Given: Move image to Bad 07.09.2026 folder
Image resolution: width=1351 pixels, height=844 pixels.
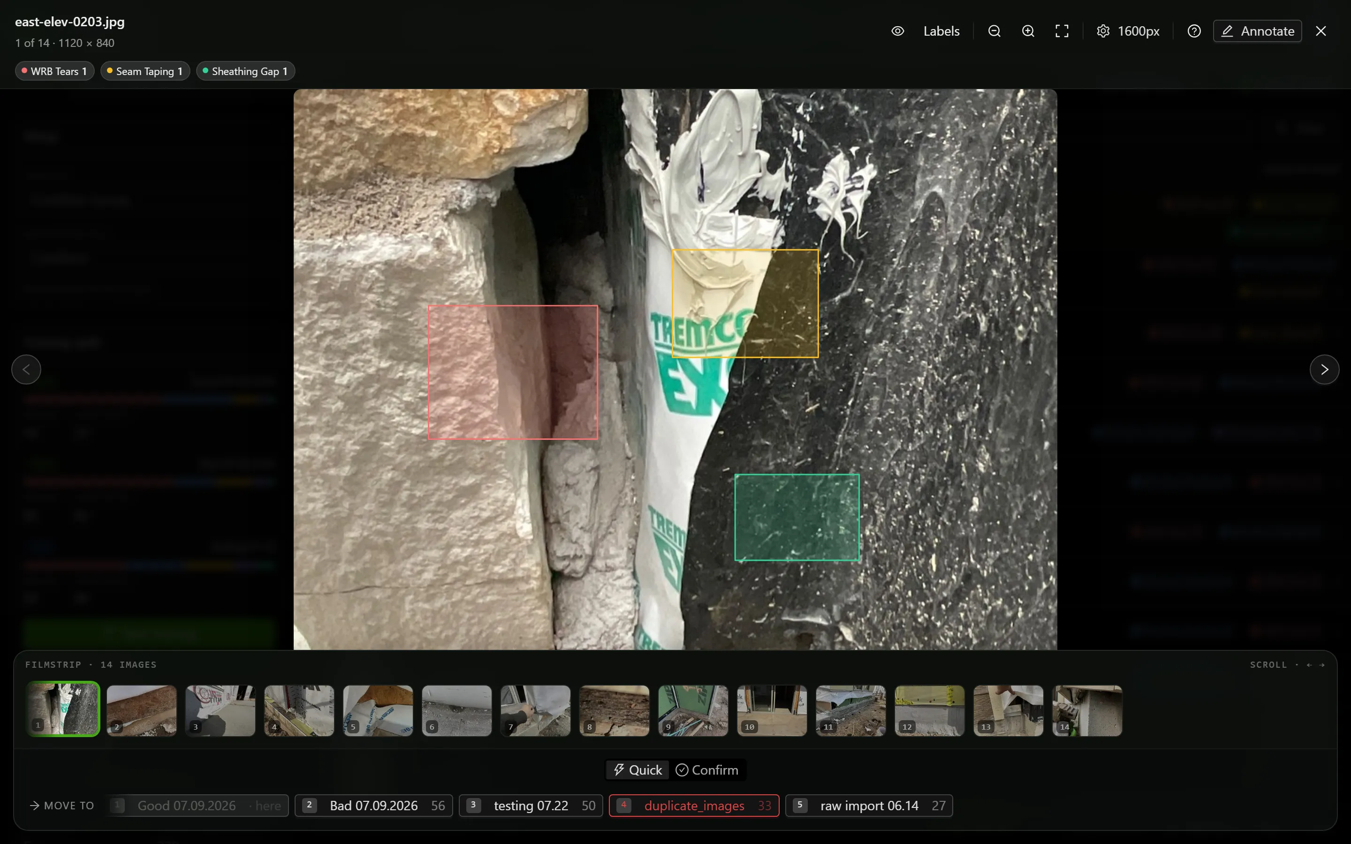Looking at the screenshot, I should pos(373,806).
